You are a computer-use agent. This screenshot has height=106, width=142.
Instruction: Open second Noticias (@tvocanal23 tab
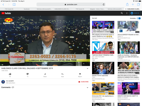pos(115,9)
